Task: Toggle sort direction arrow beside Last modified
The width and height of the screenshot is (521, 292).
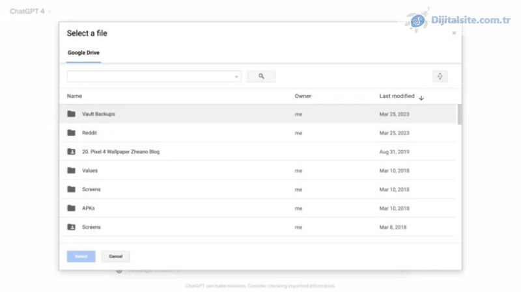Action: pyautogui.click(x=421, y=98)
